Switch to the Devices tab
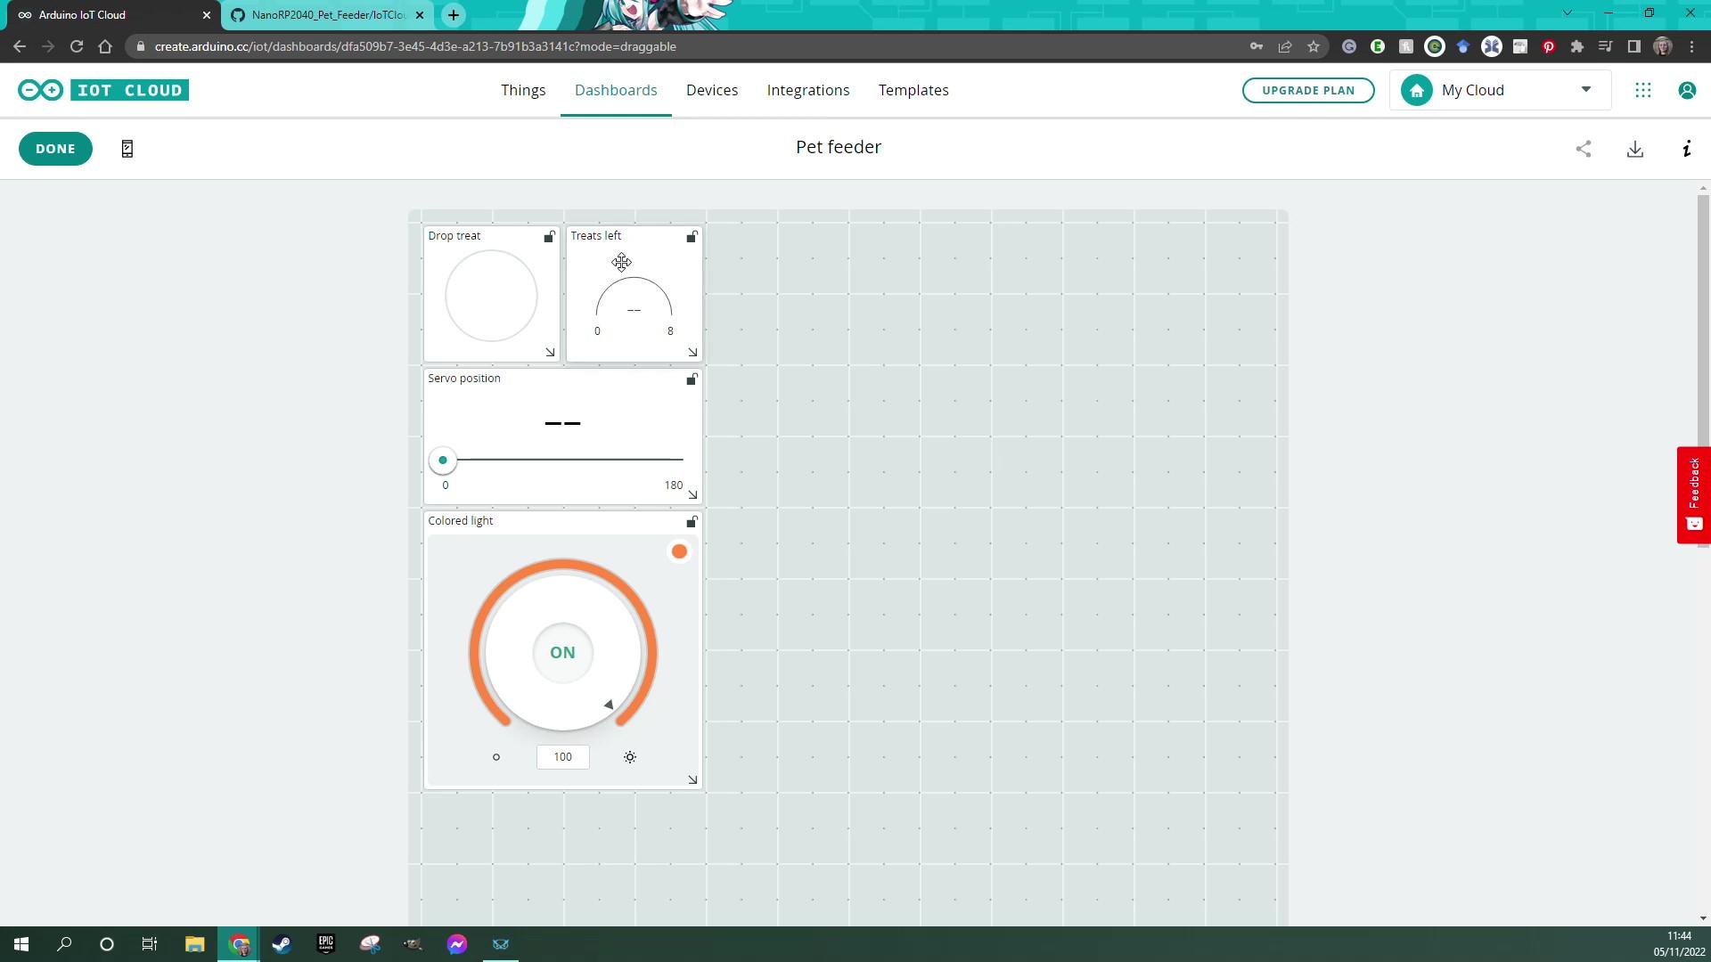The image size is (1711, 962). click(x=712, y=90)
